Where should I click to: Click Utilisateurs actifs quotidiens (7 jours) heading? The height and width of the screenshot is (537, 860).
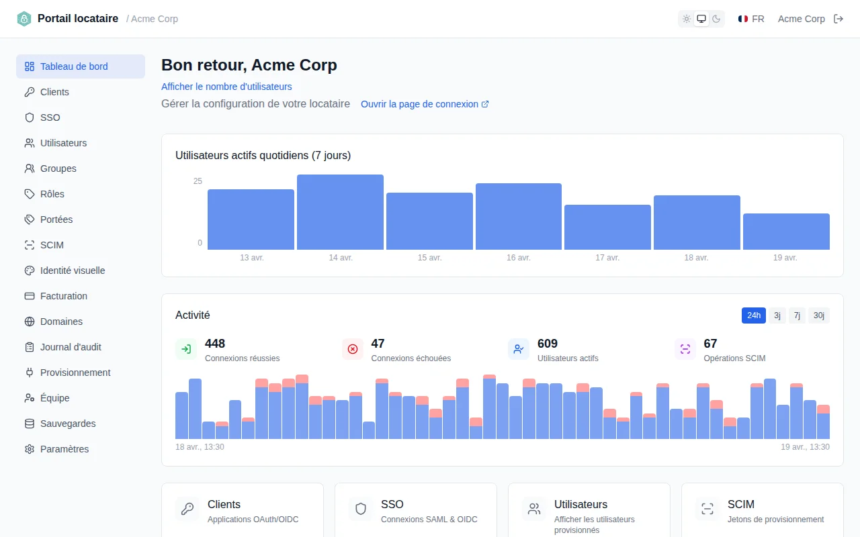263,155
